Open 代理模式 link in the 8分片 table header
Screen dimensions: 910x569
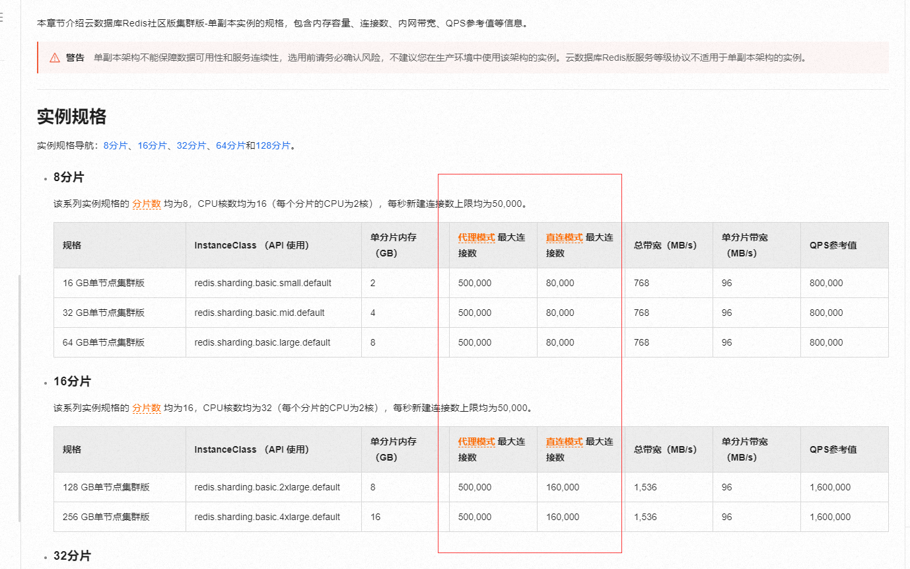tap(476, 237)
